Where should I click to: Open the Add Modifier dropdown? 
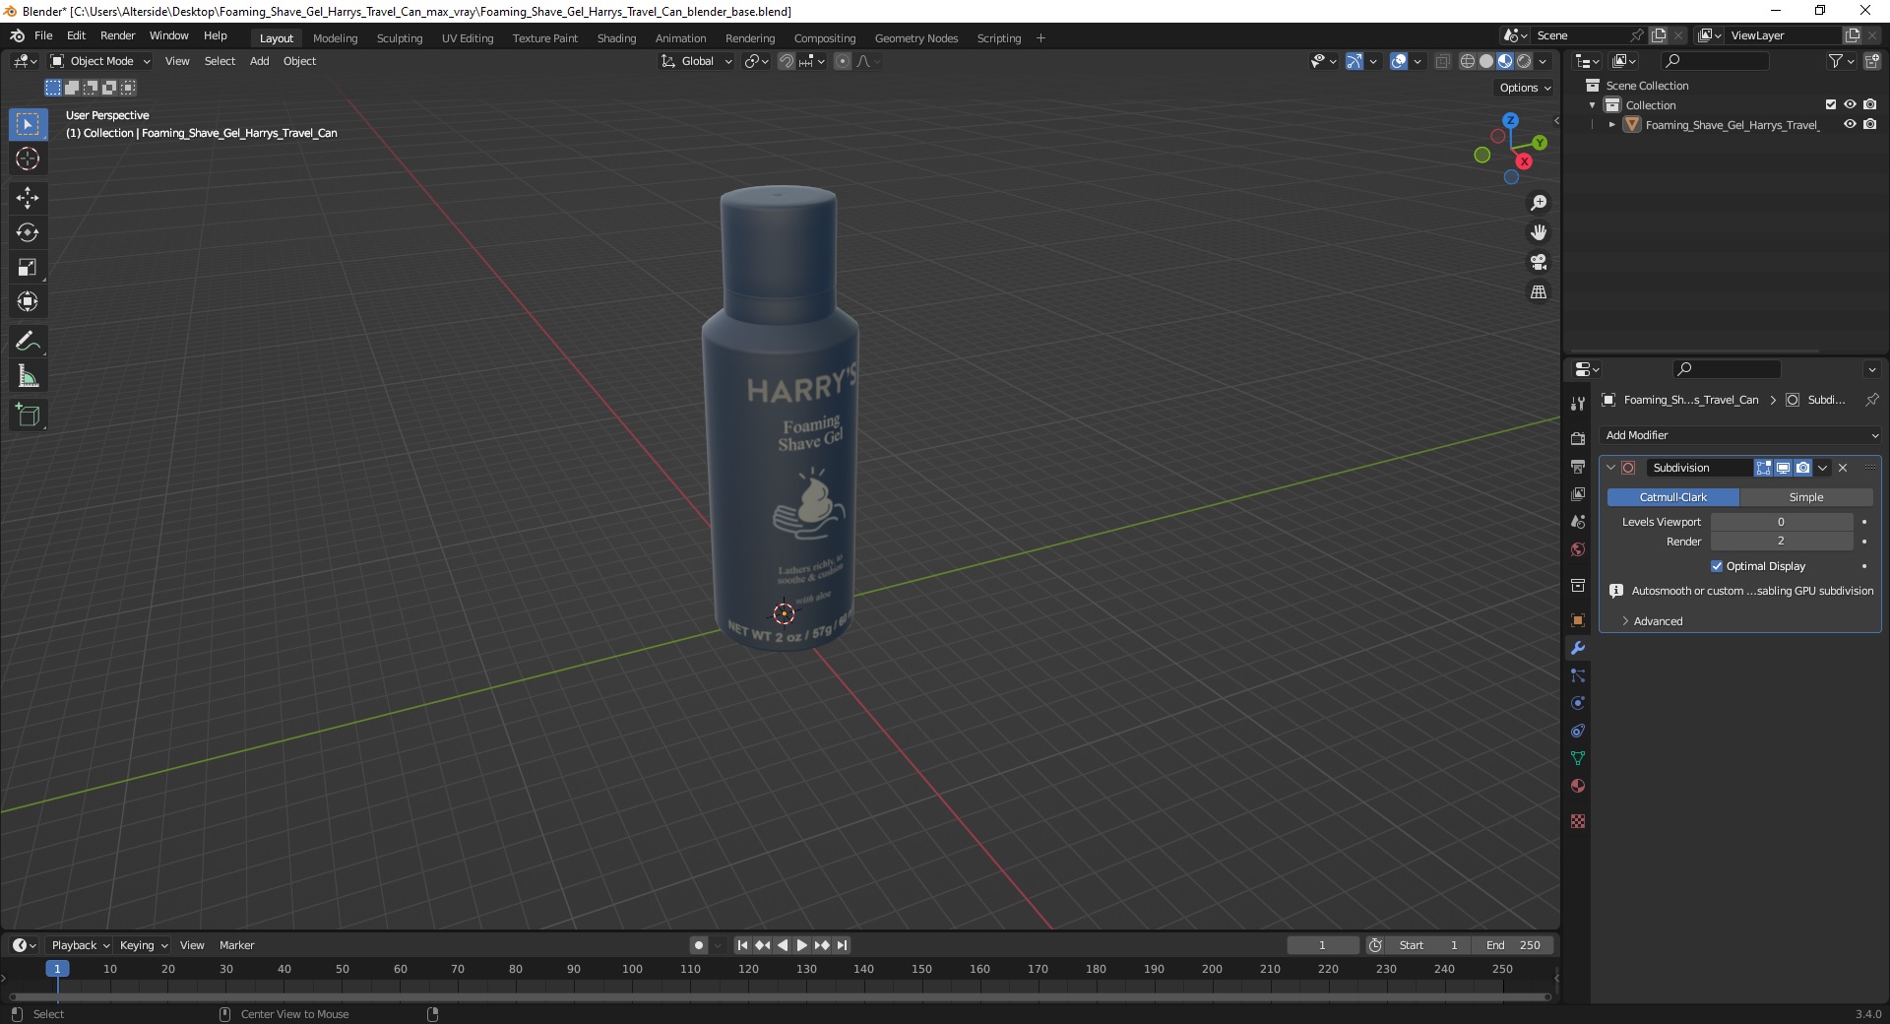click(x=1740, y=435)
